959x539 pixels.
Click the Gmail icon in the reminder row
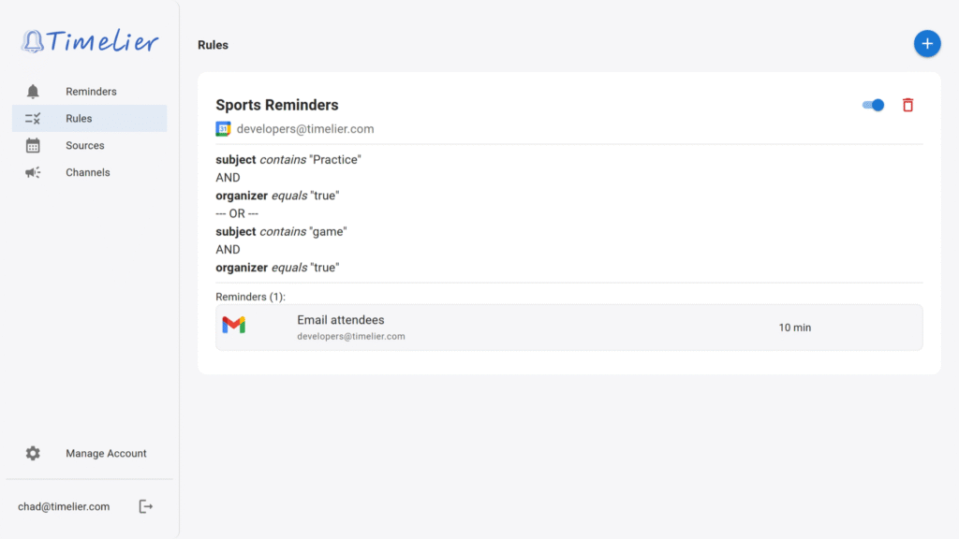234,326
